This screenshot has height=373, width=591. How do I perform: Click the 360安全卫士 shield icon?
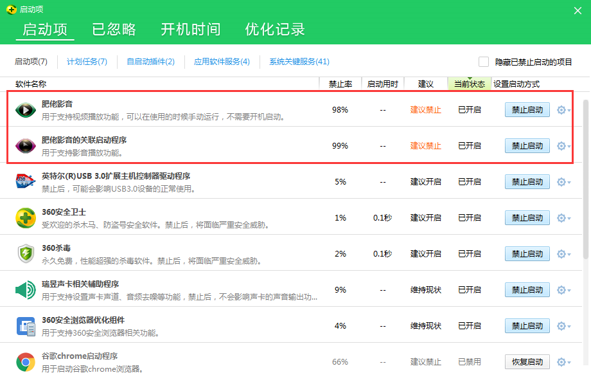click(x=25, y=217)
